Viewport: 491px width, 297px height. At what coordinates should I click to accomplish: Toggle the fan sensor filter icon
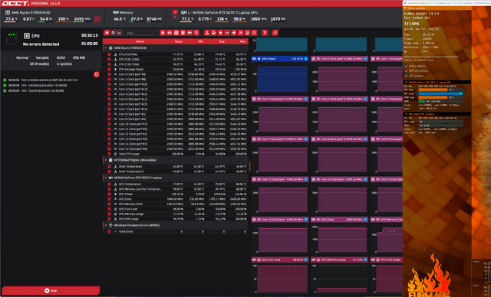[234, 32]
